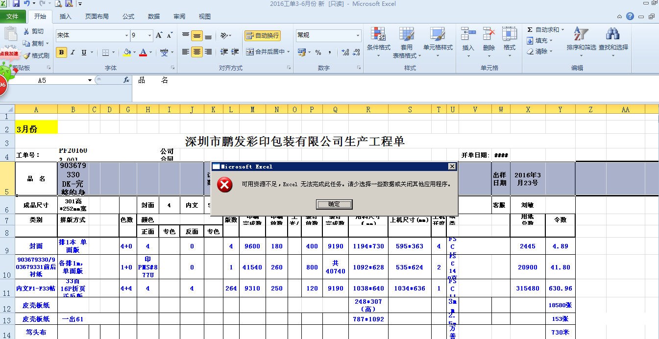
Task: Switch to Formulas (公式) tab
Action: click(x=128, y=17)
